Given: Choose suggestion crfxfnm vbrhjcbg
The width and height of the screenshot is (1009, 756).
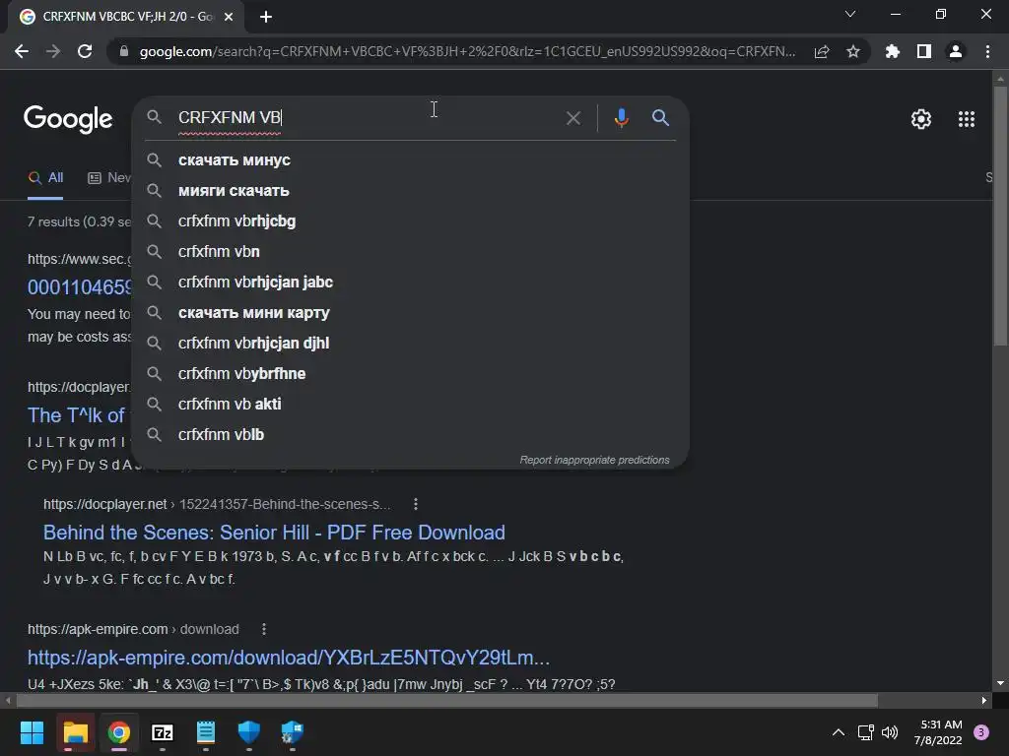Looking at the screenshot, I should [x=411, y=221].
